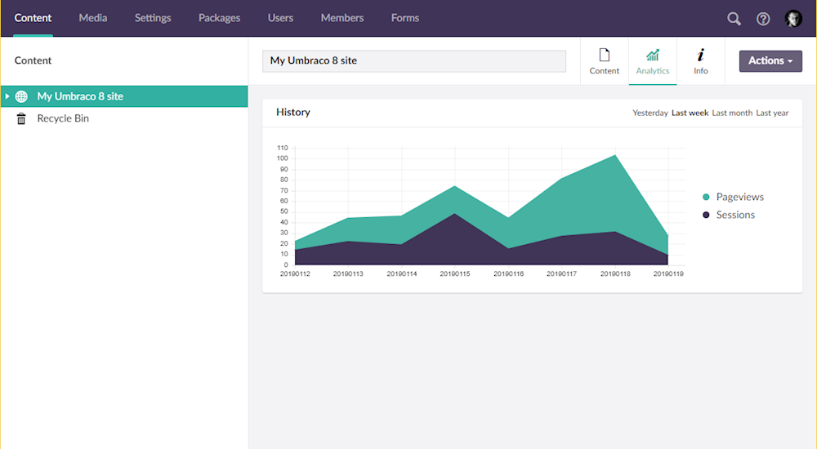Show Last year history data

pyautogui.click(x=772, y=113)
